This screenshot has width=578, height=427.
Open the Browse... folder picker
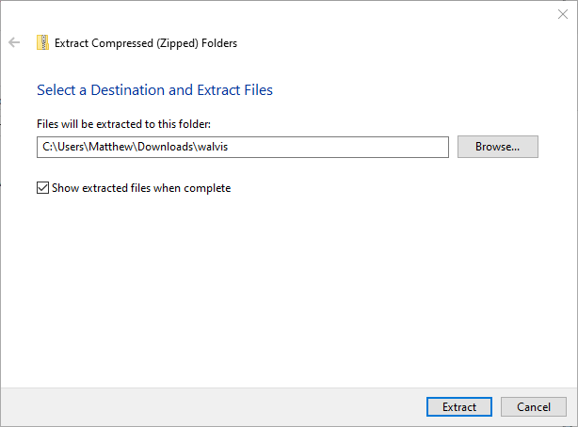point(497,147)
